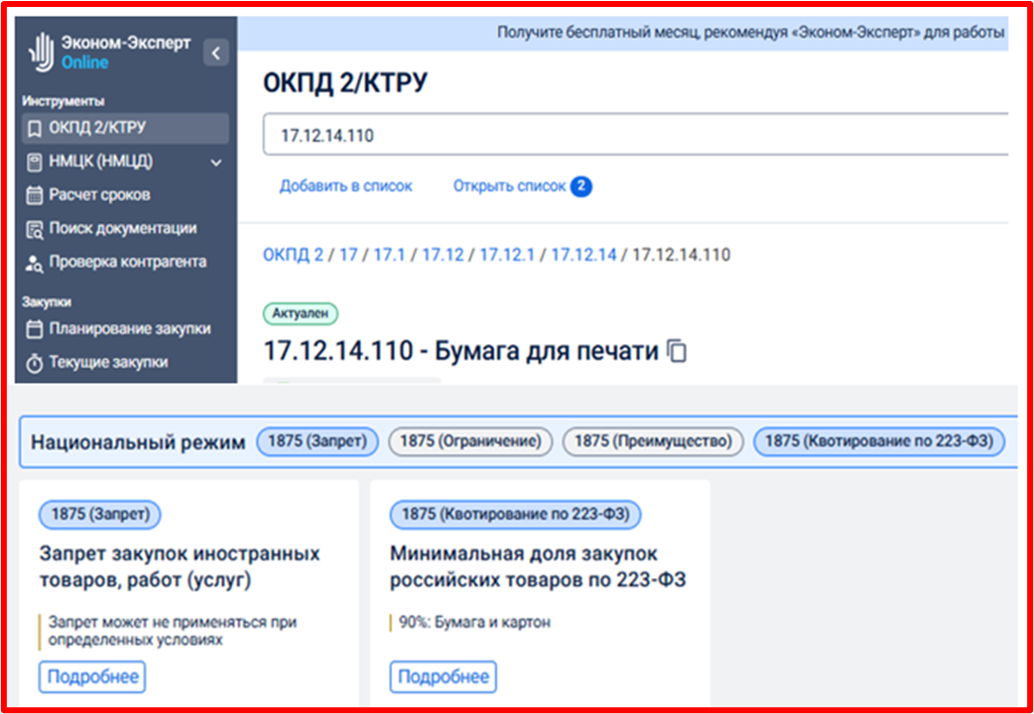This screenshot has width=1034, height=714.
Task: Navigate to breadcrumb 17.12.14
Action: click(583, 255)
